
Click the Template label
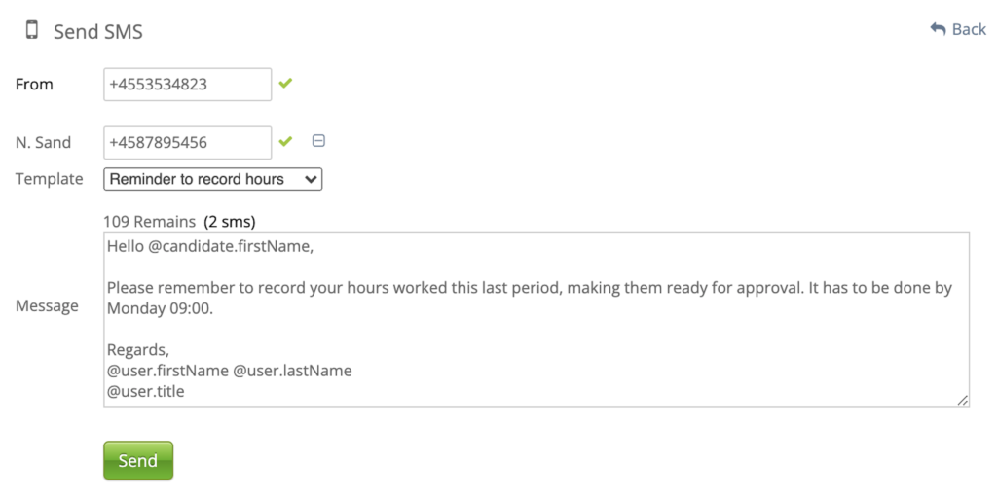click(x=49, y=179)
